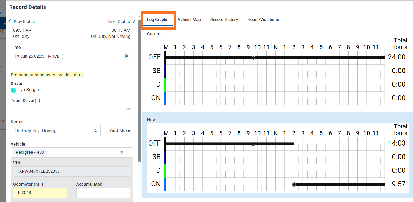The width and height of the screenshot is (413, 202).
Task: Open the Status dropdown selector
Action: 56,130
